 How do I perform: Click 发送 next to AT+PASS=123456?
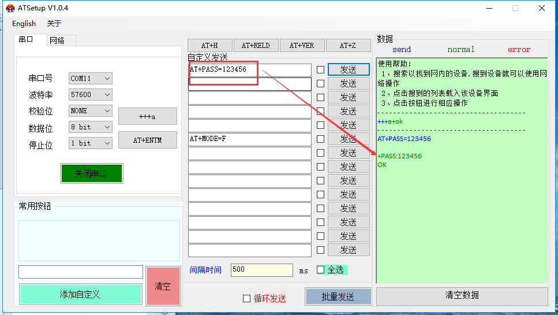(x=349, y=69)
